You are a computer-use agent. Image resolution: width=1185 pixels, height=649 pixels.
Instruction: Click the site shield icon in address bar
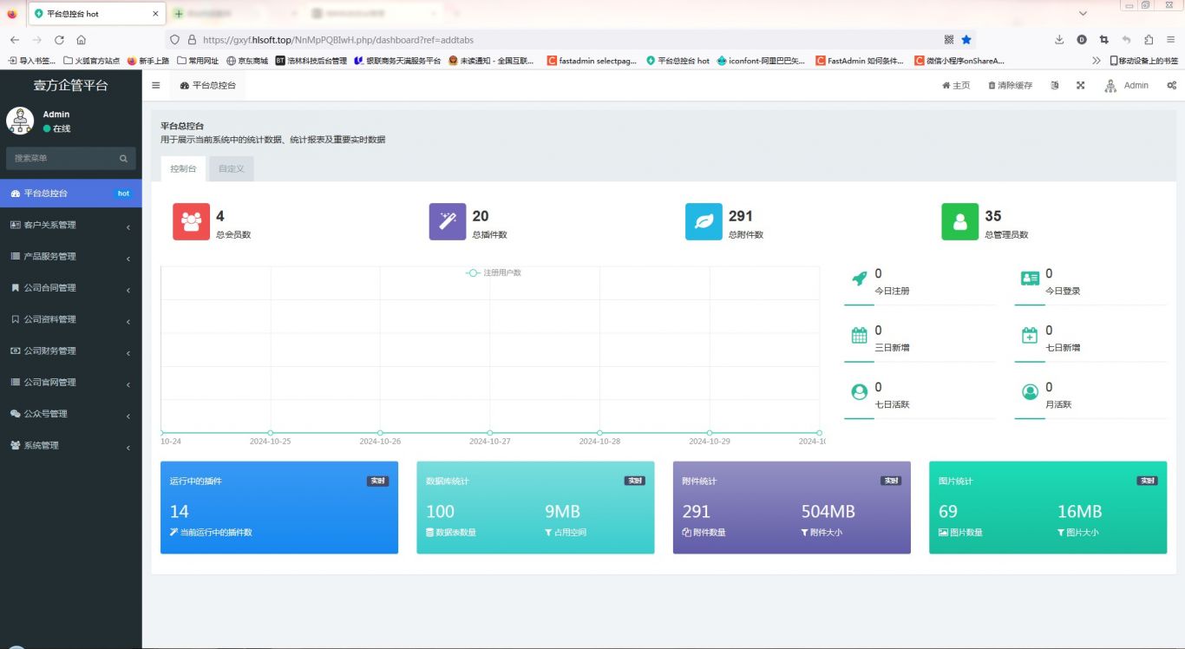pos(174,39)
